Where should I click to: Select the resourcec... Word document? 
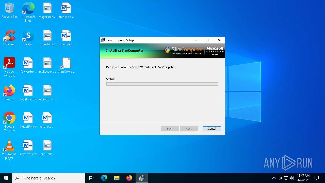pos(47,120)
